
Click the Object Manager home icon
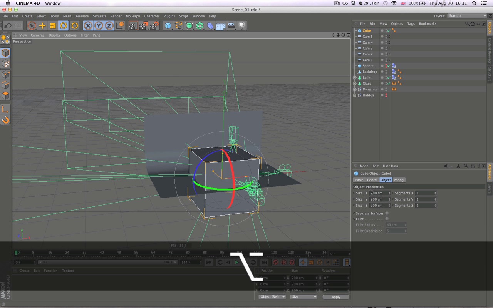473,24
